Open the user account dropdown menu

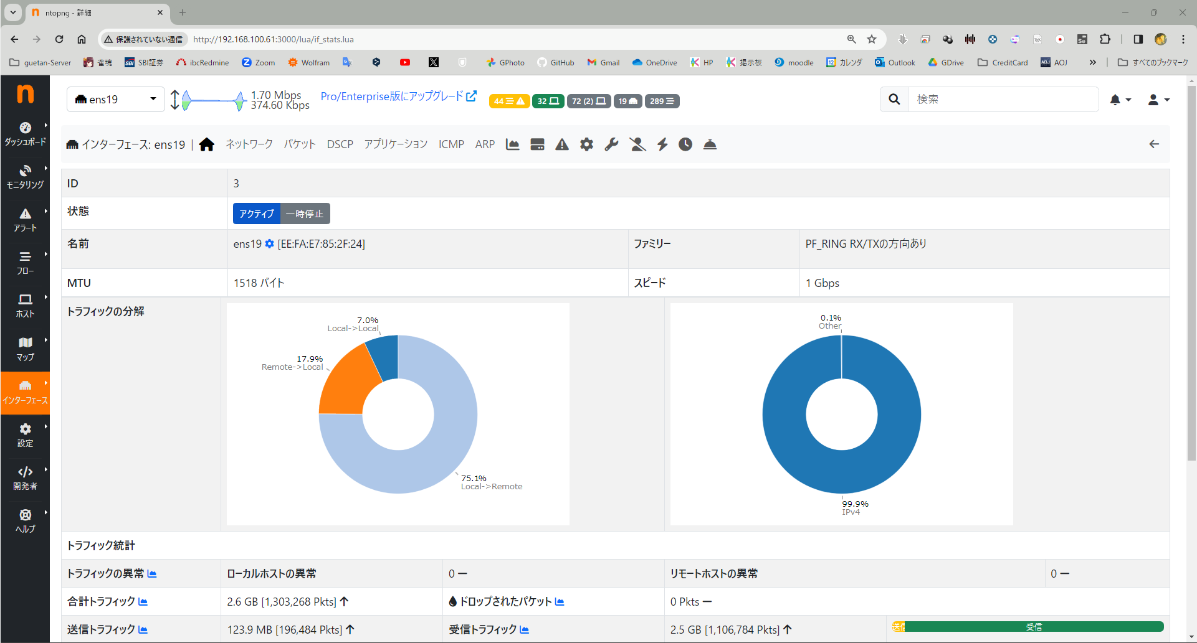point(1158,100)
